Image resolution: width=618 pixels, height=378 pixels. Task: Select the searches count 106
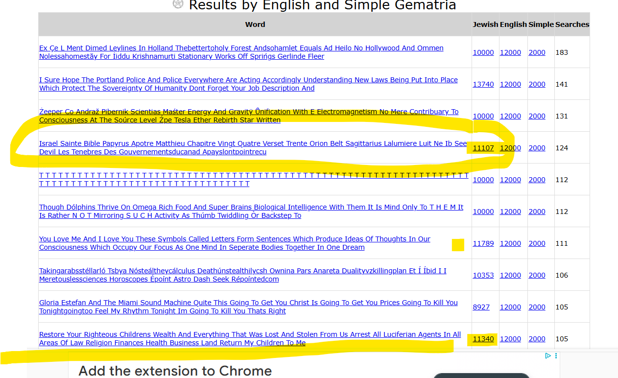coord(562,275)
